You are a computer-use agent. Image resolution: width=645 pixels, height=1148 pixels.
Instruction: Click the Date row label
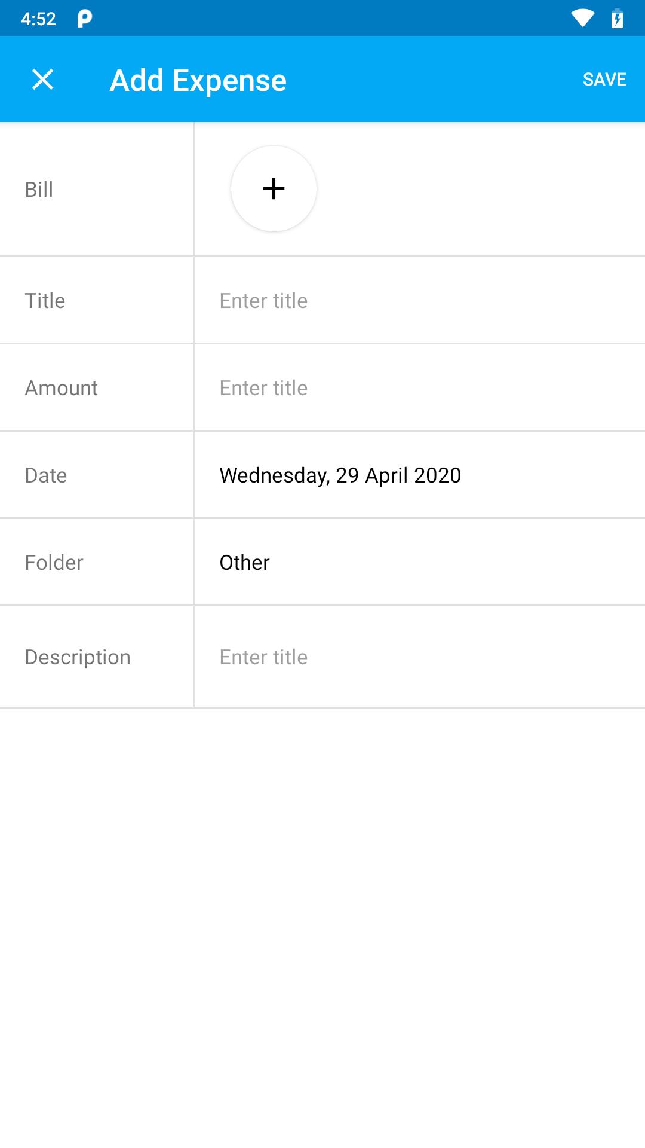46,475
